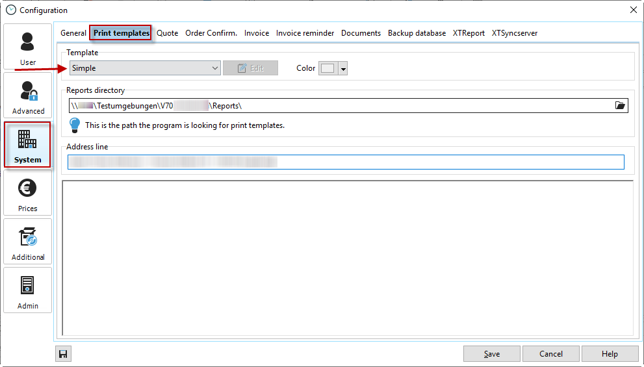Open the Prices section

pos(28,193)
